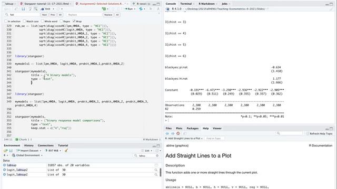337x189 pixels.
Task: Click the find/replace magnifier icon in toolbar
Action: tap(36, 9)
